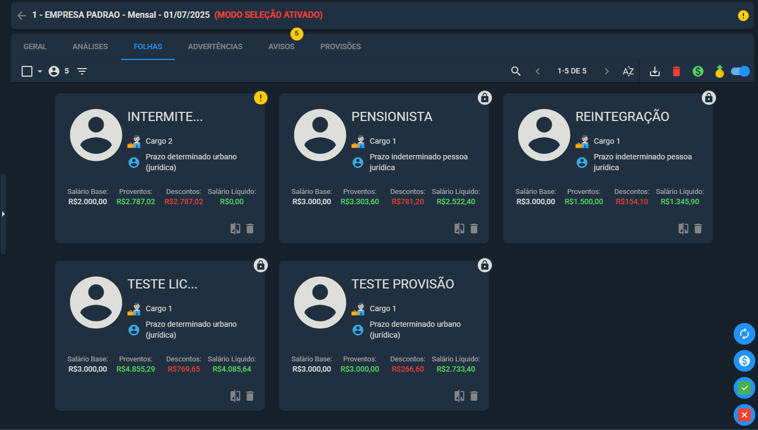Open the ADVERTÊNCIAS tab

[215, 46]
